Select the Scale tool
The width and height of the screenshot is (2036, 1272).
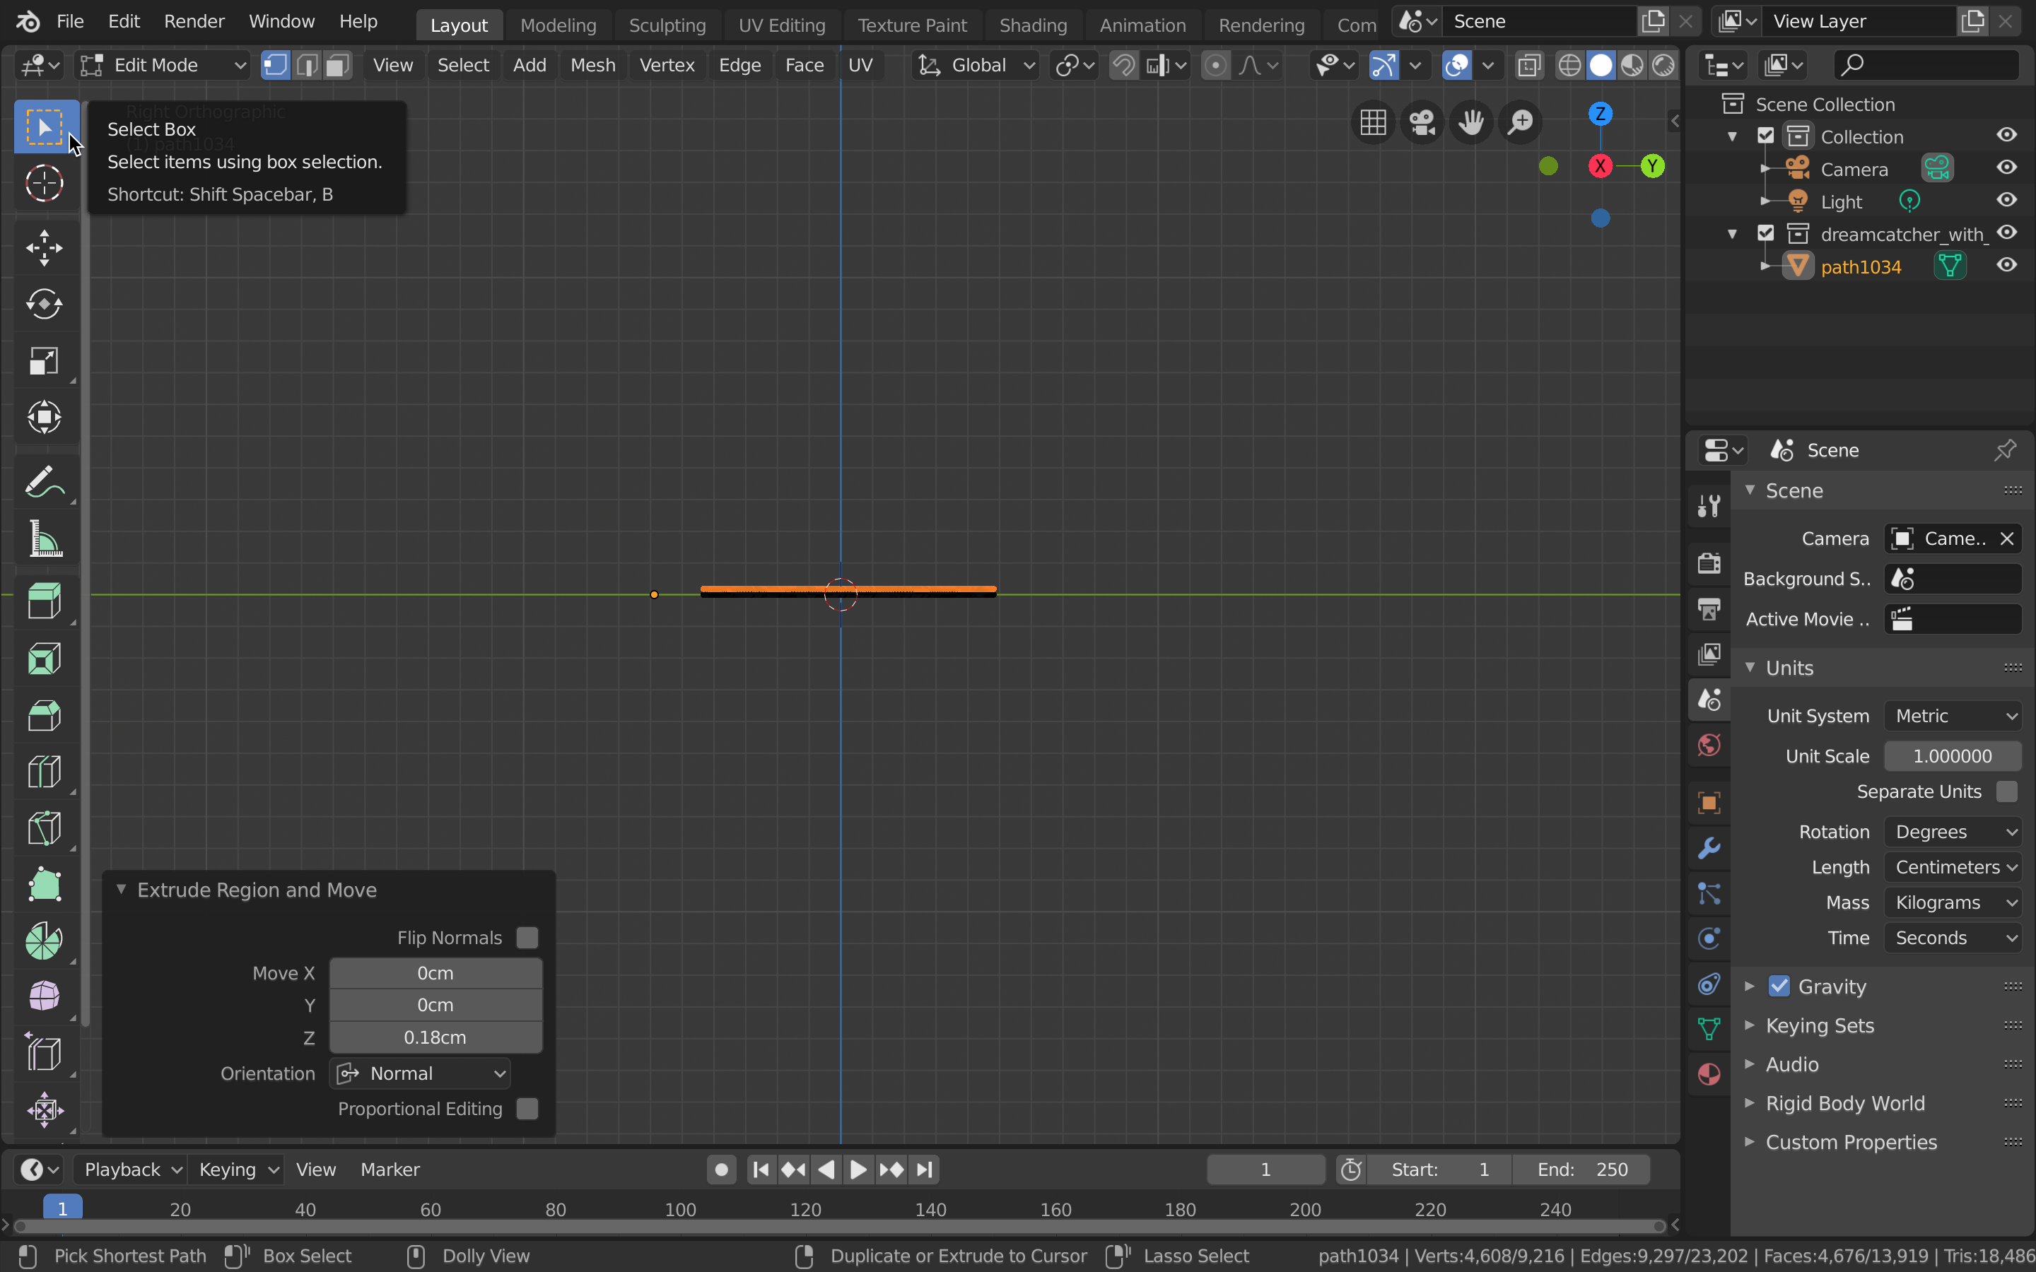(x=44, y=361)
